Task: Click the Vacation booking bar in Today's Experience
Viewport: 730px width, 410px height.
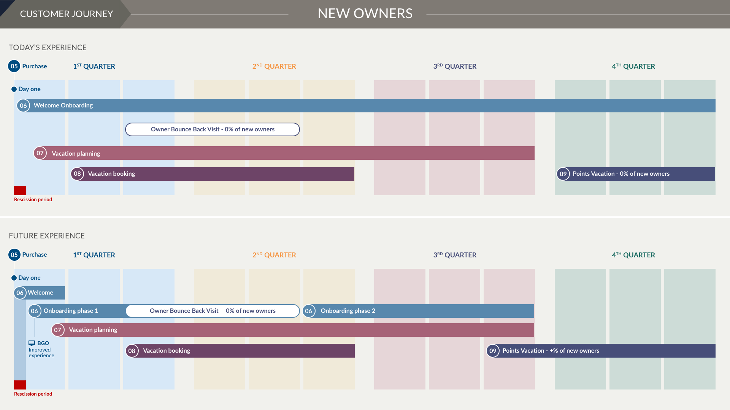Action: pyautogui.click(x=228, y=173)
